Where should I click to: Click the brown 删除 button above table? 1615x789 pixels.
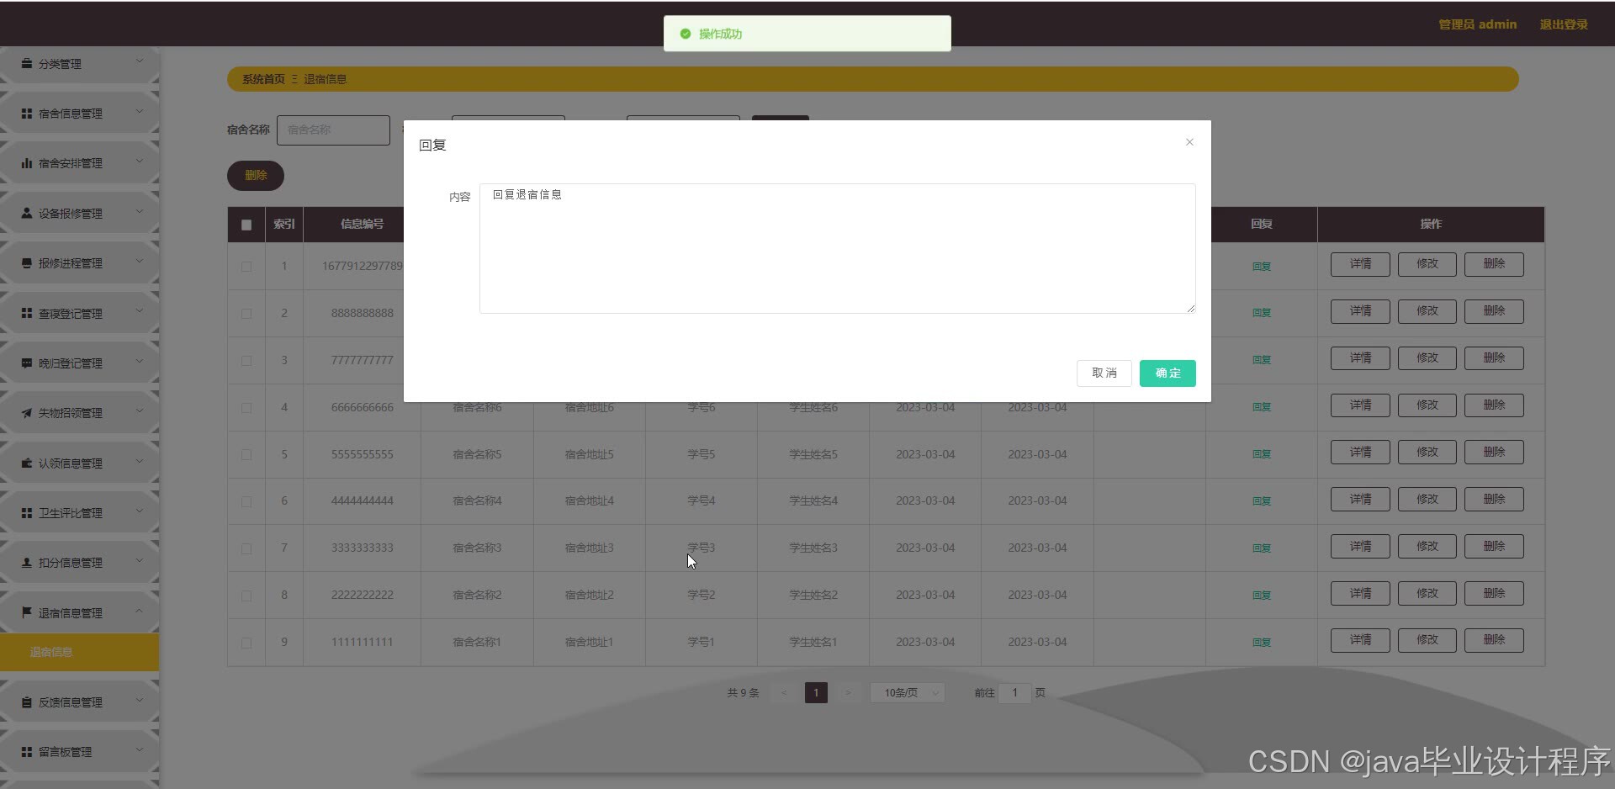click(x=256, y=175)
